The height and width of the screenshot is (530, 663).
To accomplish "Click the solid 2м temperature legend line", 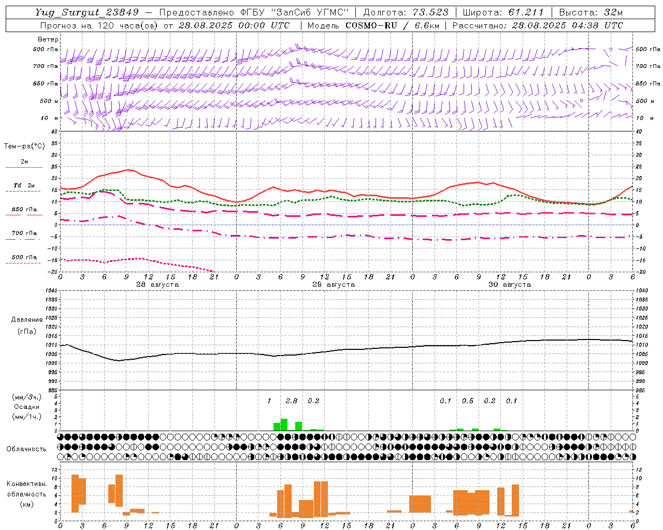I will (x=24, y=167).
